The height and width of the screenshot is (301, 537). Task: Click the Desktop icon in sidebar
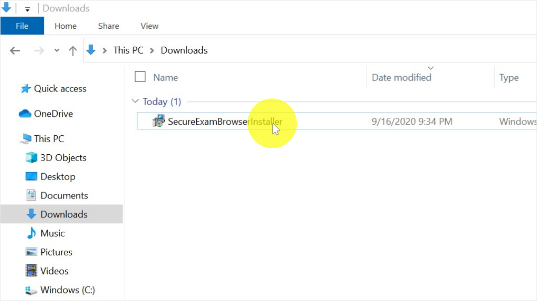click(31, 176)
